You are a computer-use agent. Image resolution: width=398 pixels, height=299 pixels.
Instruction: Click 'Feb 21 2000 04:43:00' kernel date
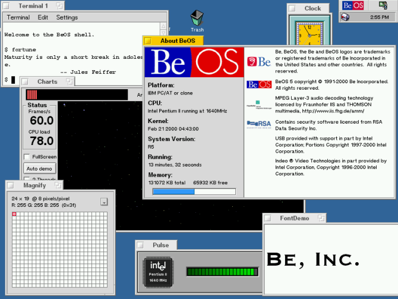coord(173,129)
